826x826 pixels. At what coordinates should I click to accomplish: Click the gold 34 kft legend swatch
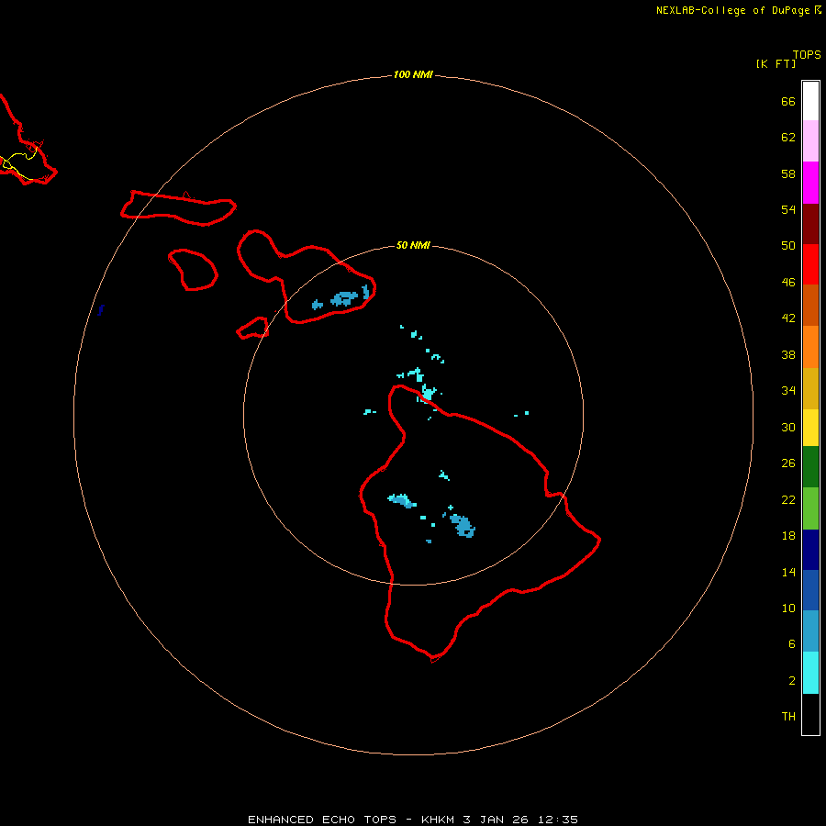tap(810, 388)
